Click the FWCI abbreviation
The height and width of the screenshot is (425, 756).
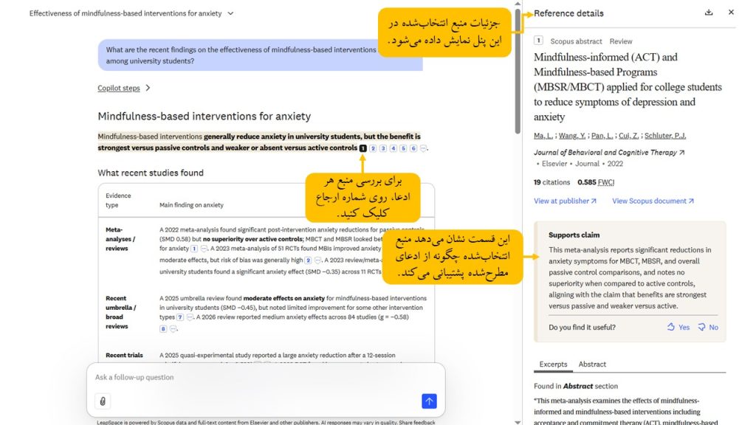click(606, 182)
